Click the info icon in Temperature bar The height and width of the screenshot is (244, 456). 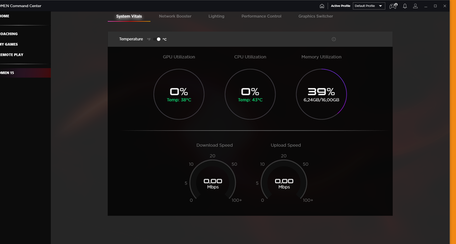click(x=333, y=39)
